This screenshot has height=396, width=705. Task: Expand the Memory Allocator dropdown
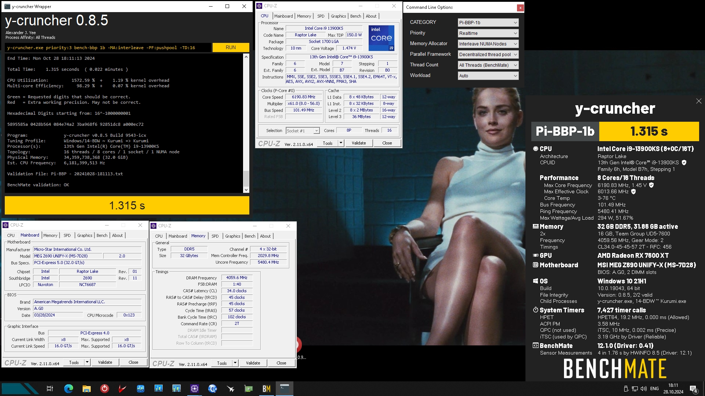pyautogui.click(x=488, y=44)
